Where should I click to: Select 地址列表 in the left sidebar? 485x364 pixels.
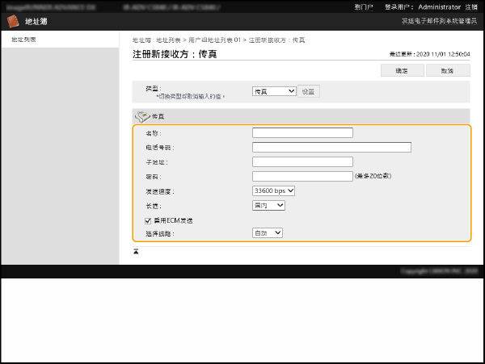pyautogui.click(x=23, y=40)
